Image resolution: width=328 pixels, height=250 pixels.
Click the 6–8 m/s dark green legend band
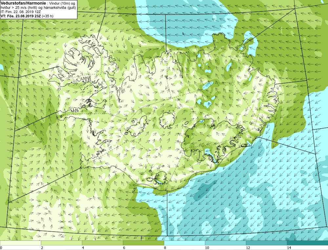coord(144,243)
